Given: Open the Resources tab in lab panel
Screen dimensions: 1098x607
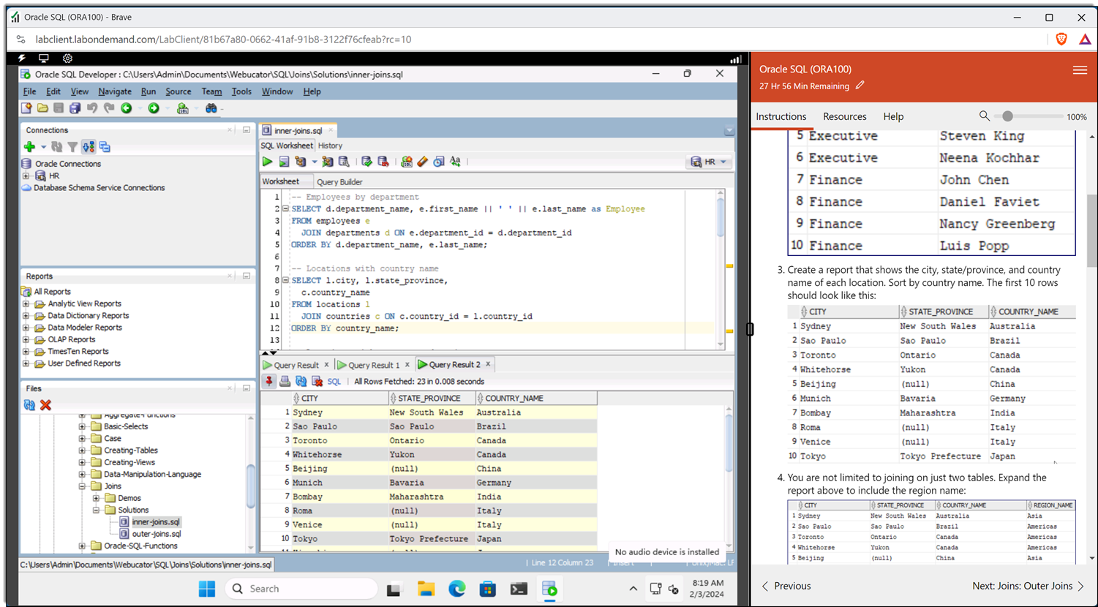Looking at the screenshot, I should pos(844,116).
